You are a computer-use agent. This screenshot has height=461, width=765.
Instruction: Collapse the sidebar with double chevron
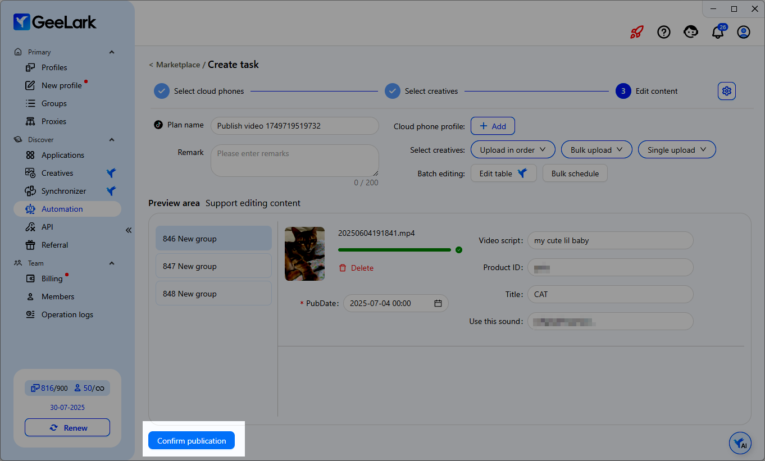coord(129,230)
